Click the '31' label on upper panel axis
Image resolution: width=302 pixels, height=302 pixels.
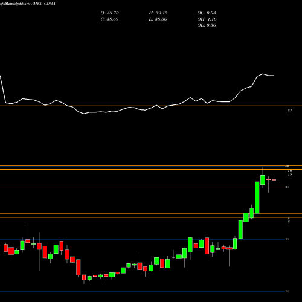tap(289, 111)
